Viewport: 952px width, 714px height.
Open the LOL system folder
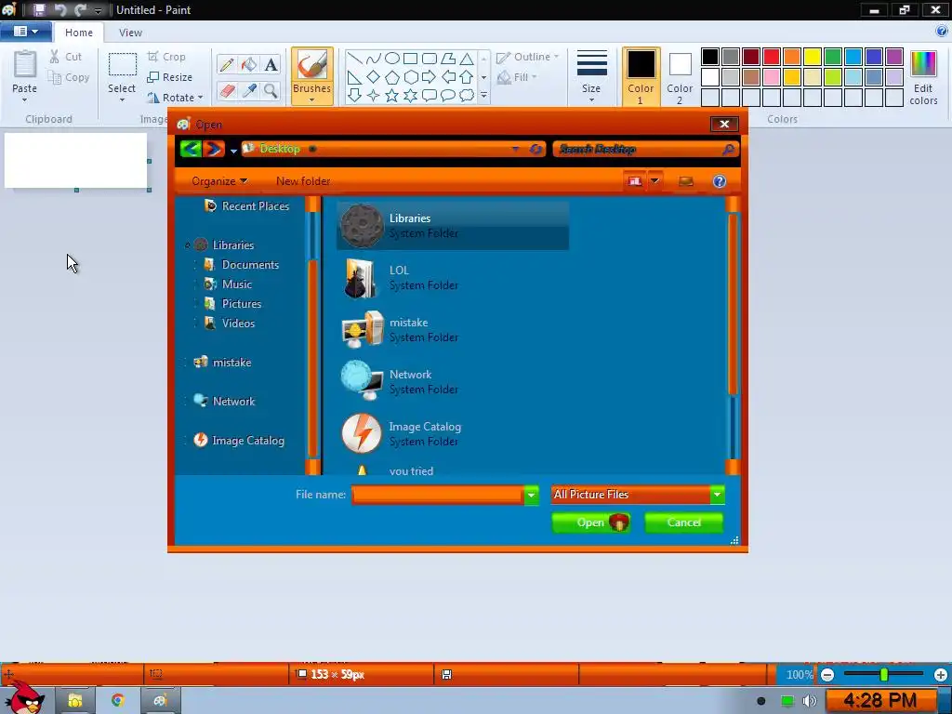[453, 277]
